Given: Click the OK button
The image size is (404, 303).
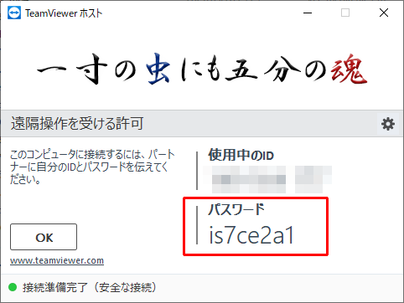Looking at the screenshot, I should pos(44,237).
